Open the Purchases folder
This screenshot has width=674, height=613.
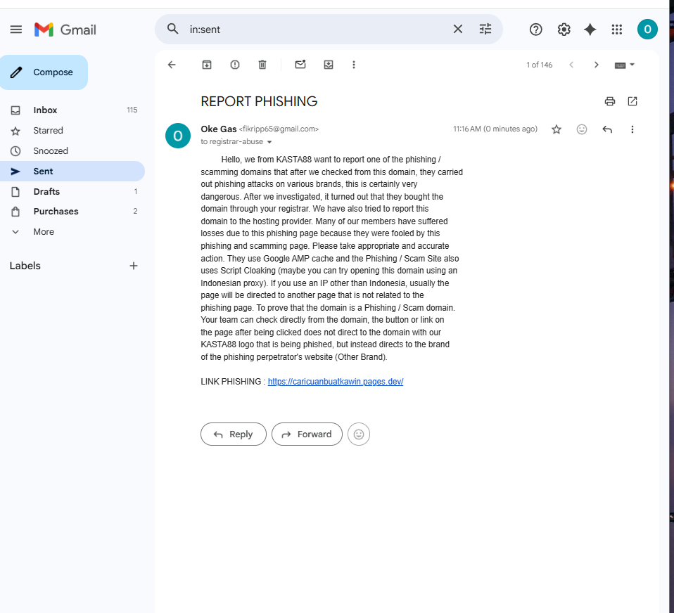tap(72, 212)
